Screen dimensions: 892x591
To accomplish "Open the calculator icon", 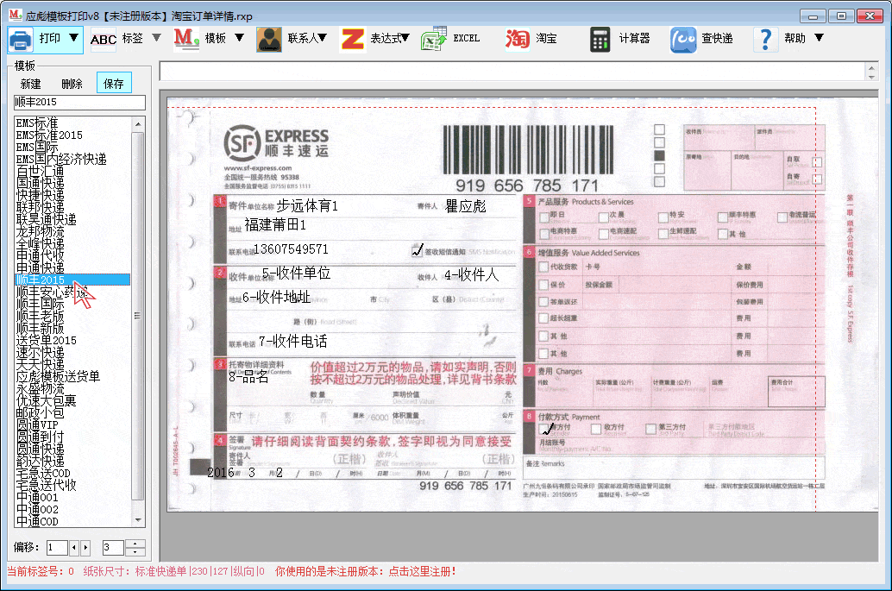I will tap(600, 40).
